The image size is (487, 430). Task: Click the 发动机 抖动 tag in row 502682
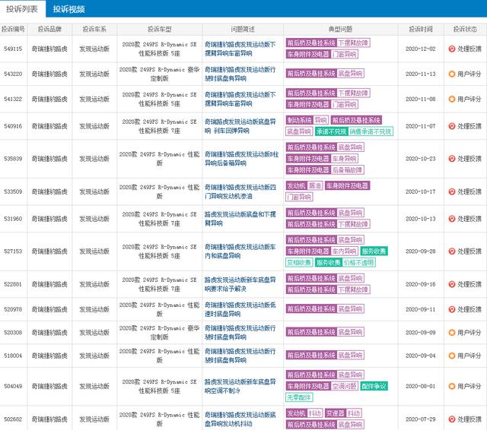[304, 413]
